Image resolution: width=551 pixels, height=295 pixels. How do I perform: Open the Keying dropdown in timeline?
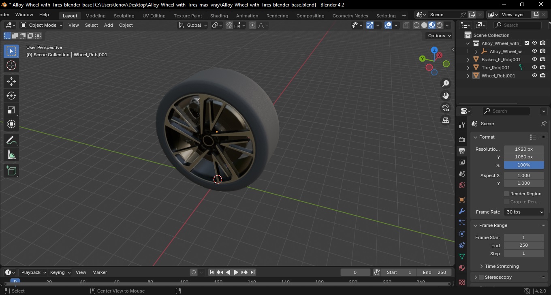(x=60, y=272)
